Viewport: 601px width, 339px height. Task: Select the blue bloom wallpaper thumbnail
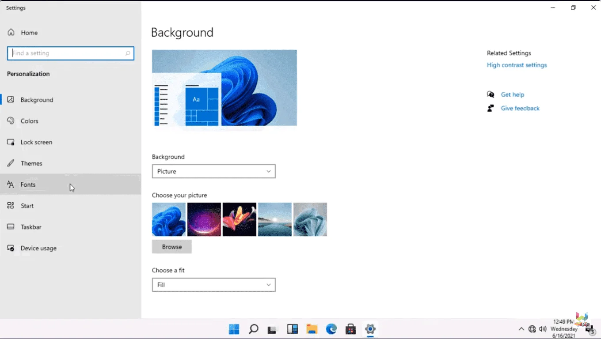[x=169, y=219]
